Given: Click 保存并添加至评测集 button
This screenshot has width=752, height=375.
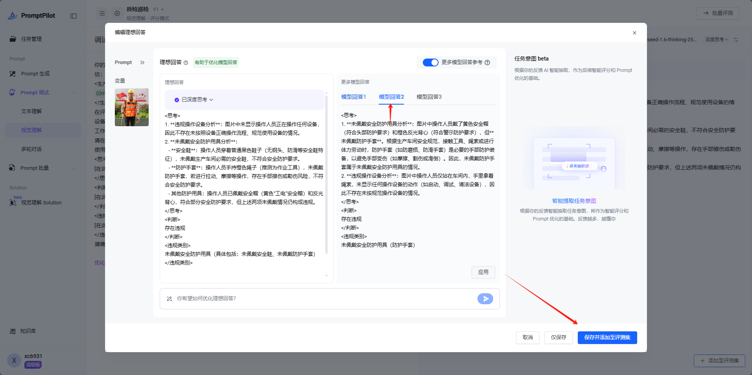Looking at the screenshot, I should coord(607,338).
